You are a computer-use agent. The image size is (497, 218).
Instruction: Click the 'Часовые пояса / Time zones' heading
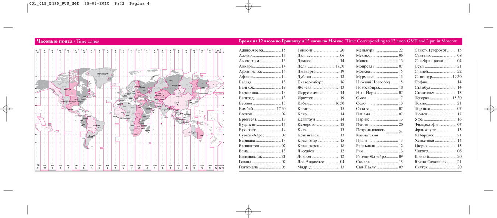point(68,41)
